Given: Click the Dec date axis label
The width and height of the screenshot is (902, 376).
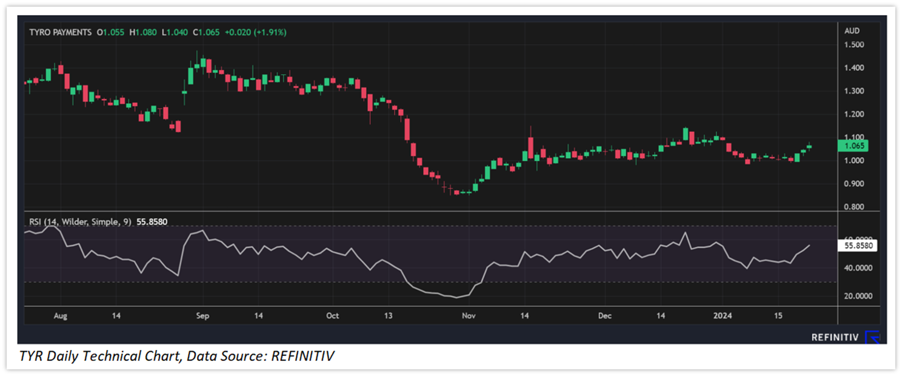Looking at the screenshot, I should [604, 316].
